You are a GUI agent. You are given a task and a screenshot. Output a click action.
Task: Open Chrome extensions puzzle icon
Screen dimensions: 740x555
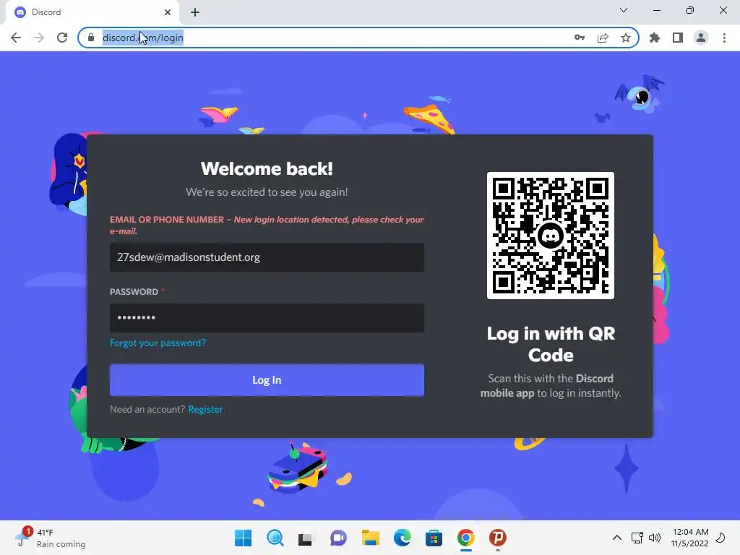pyautogui.click(x=655, y=38)
